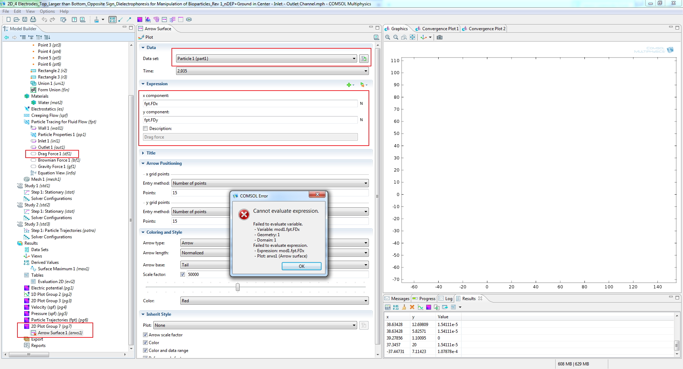Click the table graph plot icon in Results

click(420, 307)
